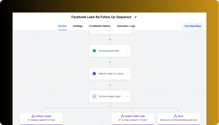Screen dimensions: 219x125
Task: Click the None branch icon
Action: click(x=176, y=116)
